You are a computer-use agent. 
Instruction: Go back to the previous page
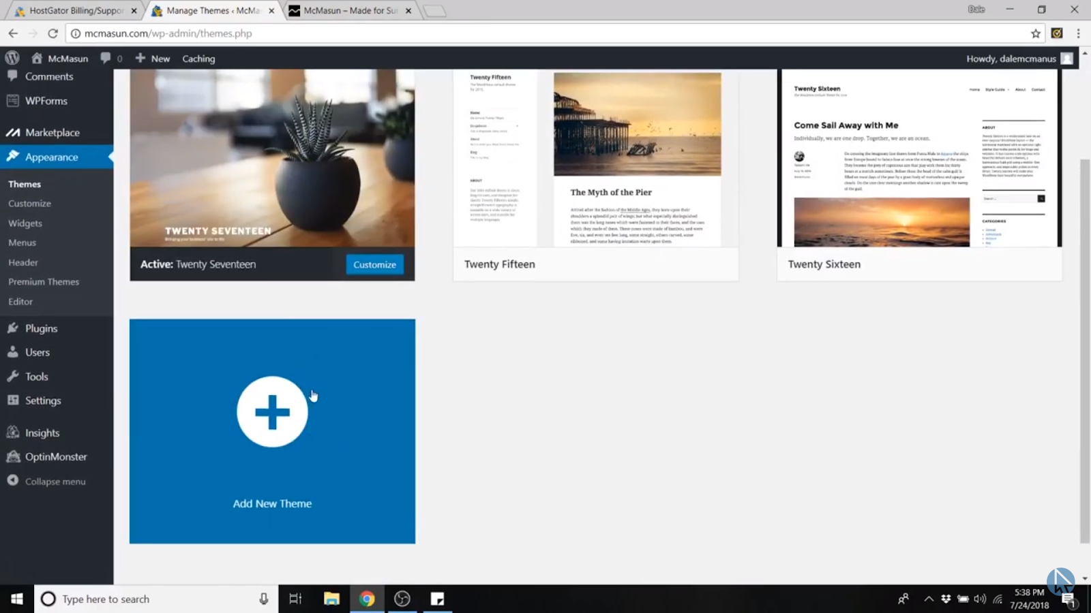(13, 33)
